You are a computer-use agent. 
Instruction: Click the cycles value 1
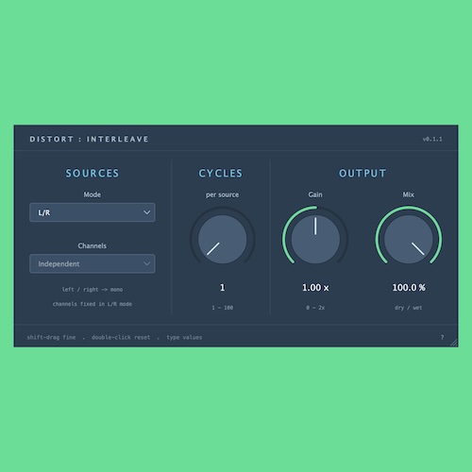(x=222, y=287)
